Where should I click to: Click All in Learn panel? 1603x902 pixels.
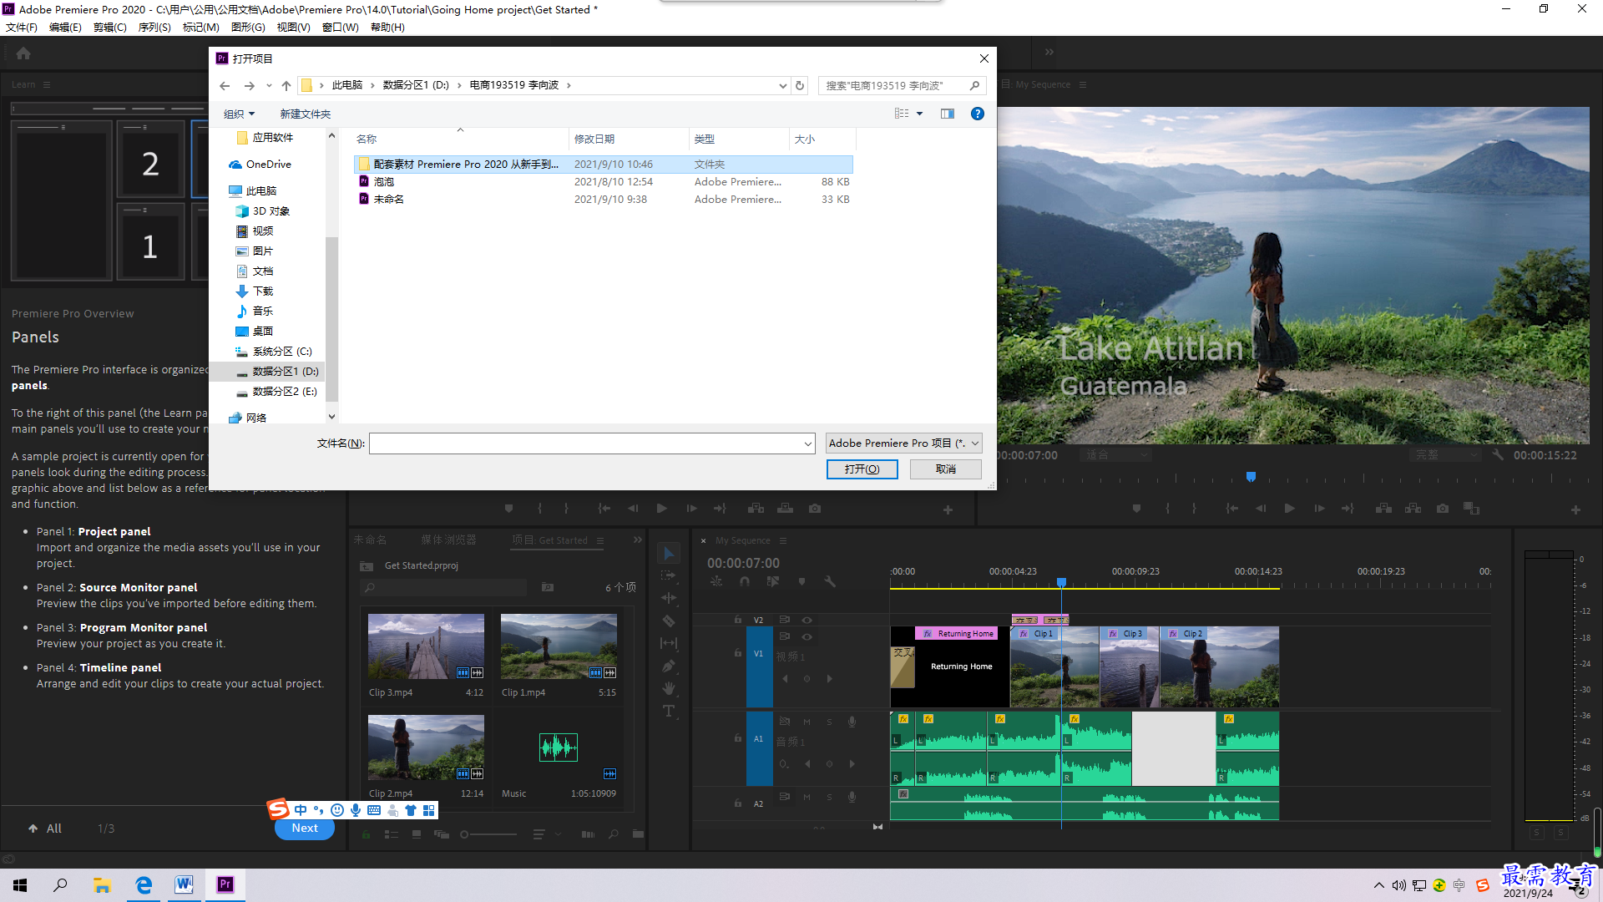coord(45,829)
